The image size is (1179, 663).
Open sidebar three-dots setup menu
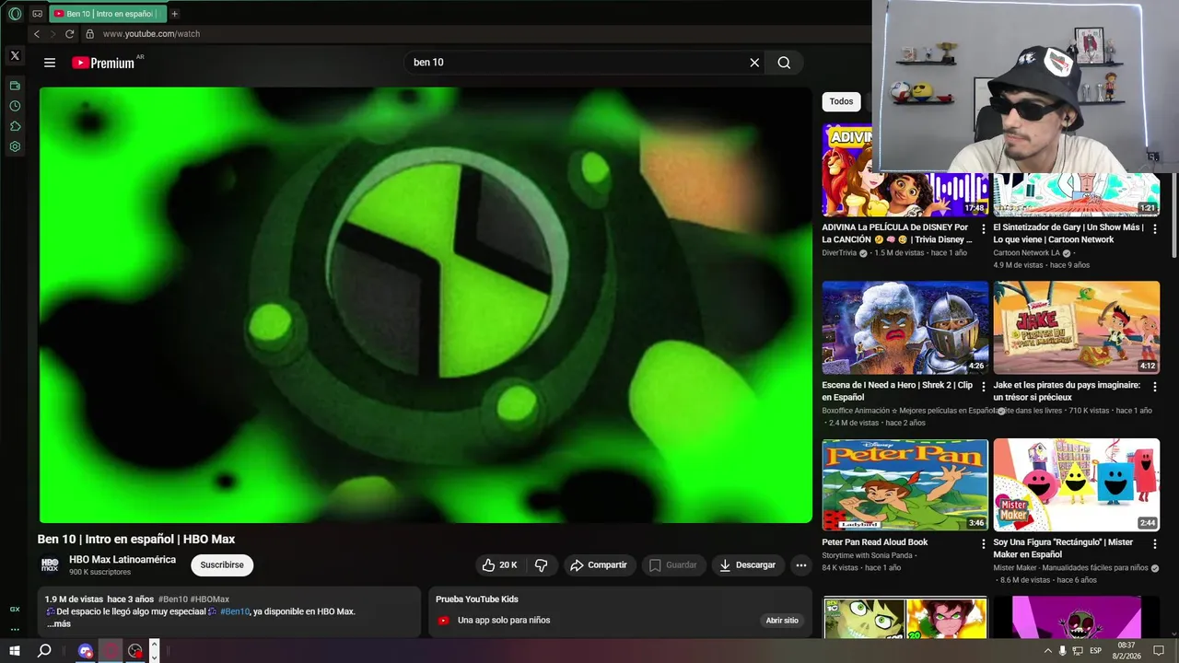pos(15,630)
